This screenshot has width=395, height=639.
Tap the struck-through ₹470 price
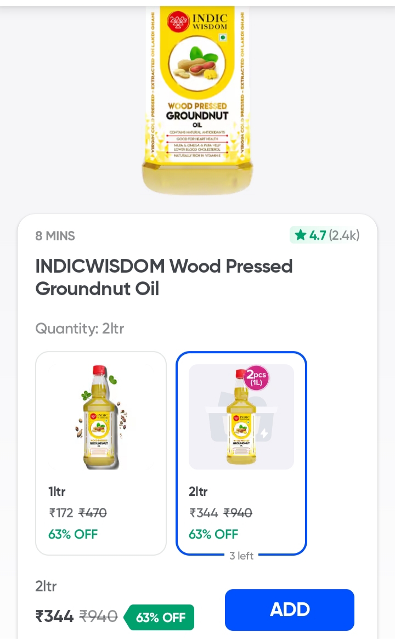[x=93, y=513]
